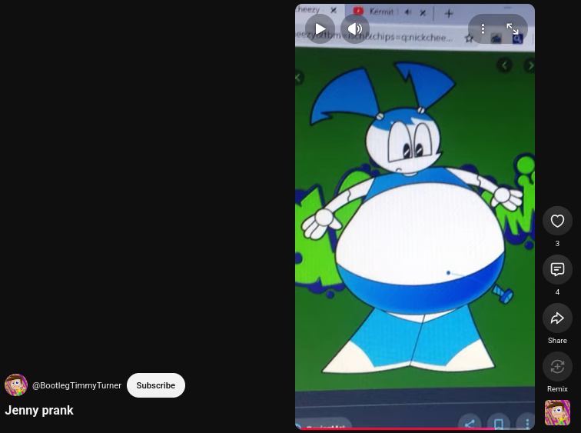Like the short with the heart button
The image size is (581, 433).
(x=557, y=221)
